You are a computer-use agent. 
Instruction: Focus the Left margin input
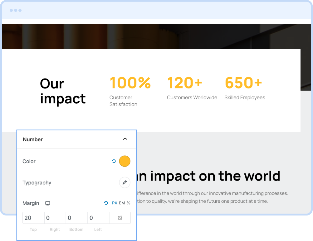point(98,218)
